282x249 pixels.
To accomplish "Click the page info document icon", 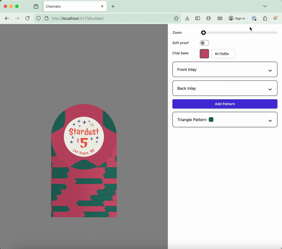I will [x=47, y=18].
